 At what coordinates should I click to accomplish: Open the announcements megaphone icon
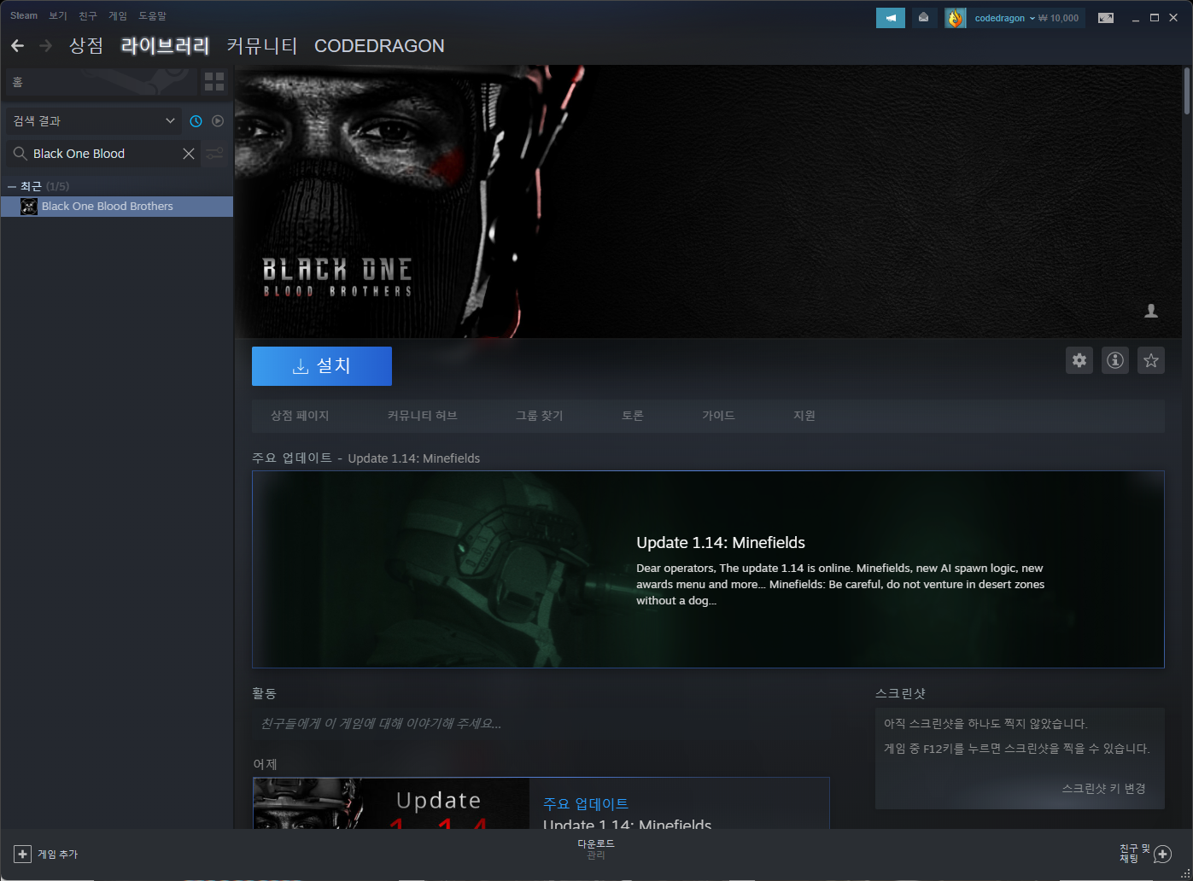(x=891, y=18)
